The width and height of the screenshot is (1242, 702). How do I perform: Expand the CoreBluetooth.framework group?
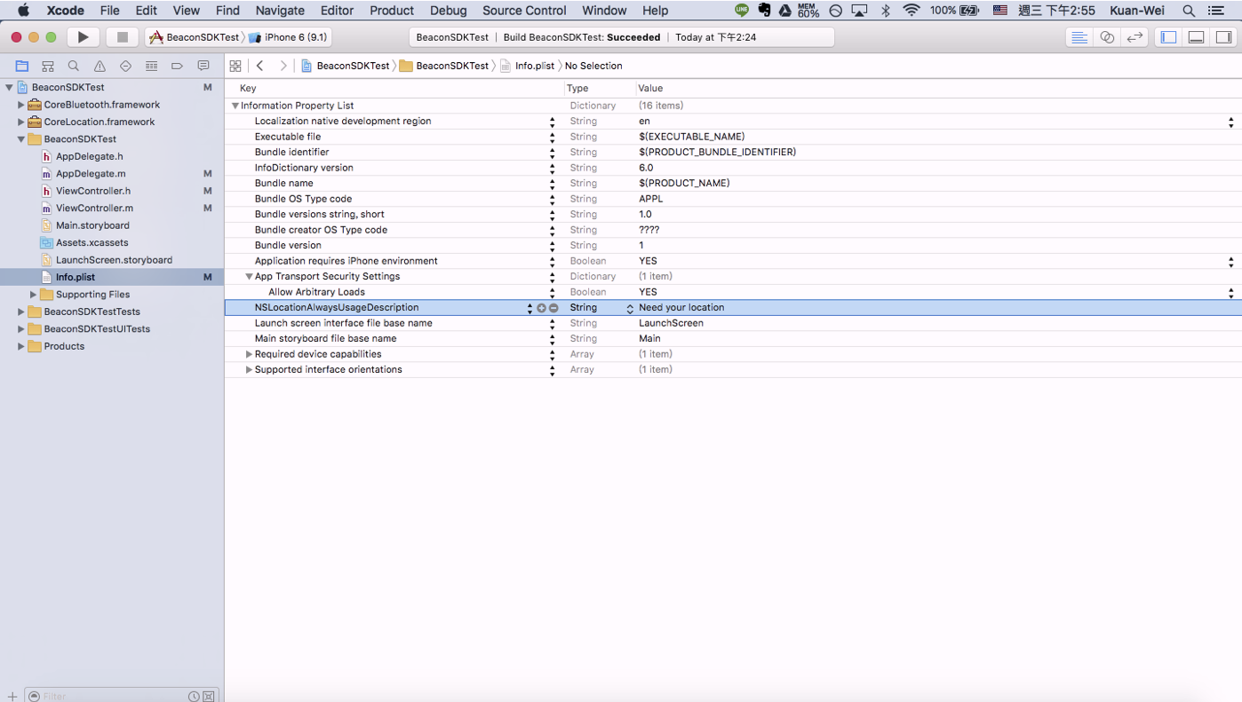coord(21,105)
